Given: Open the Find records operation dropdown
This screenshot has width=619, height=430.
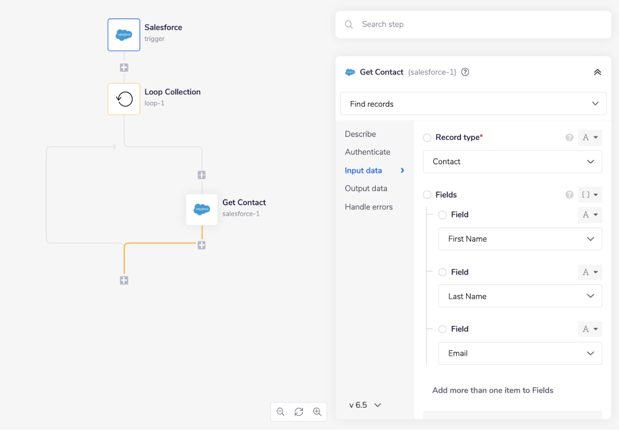Looking at the screenshot, I should [x=473, y=103].
